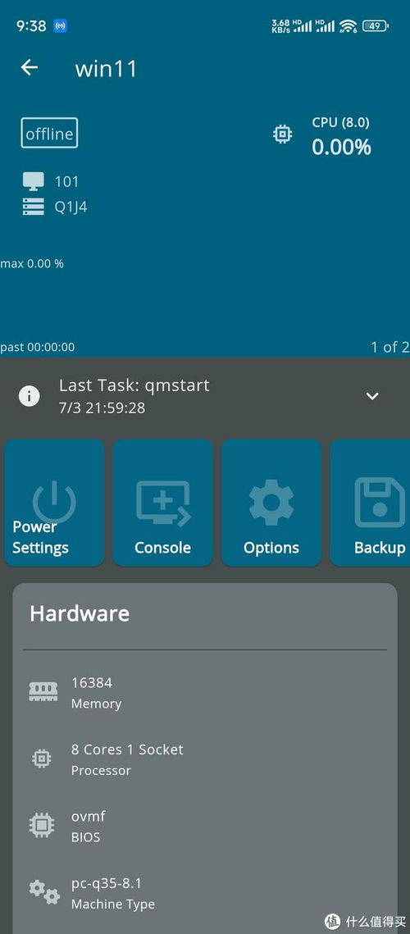This screenshot has width=410, height=934.
Task: Tap the CPU 0.00% usage value
Action: coord(341,147)
